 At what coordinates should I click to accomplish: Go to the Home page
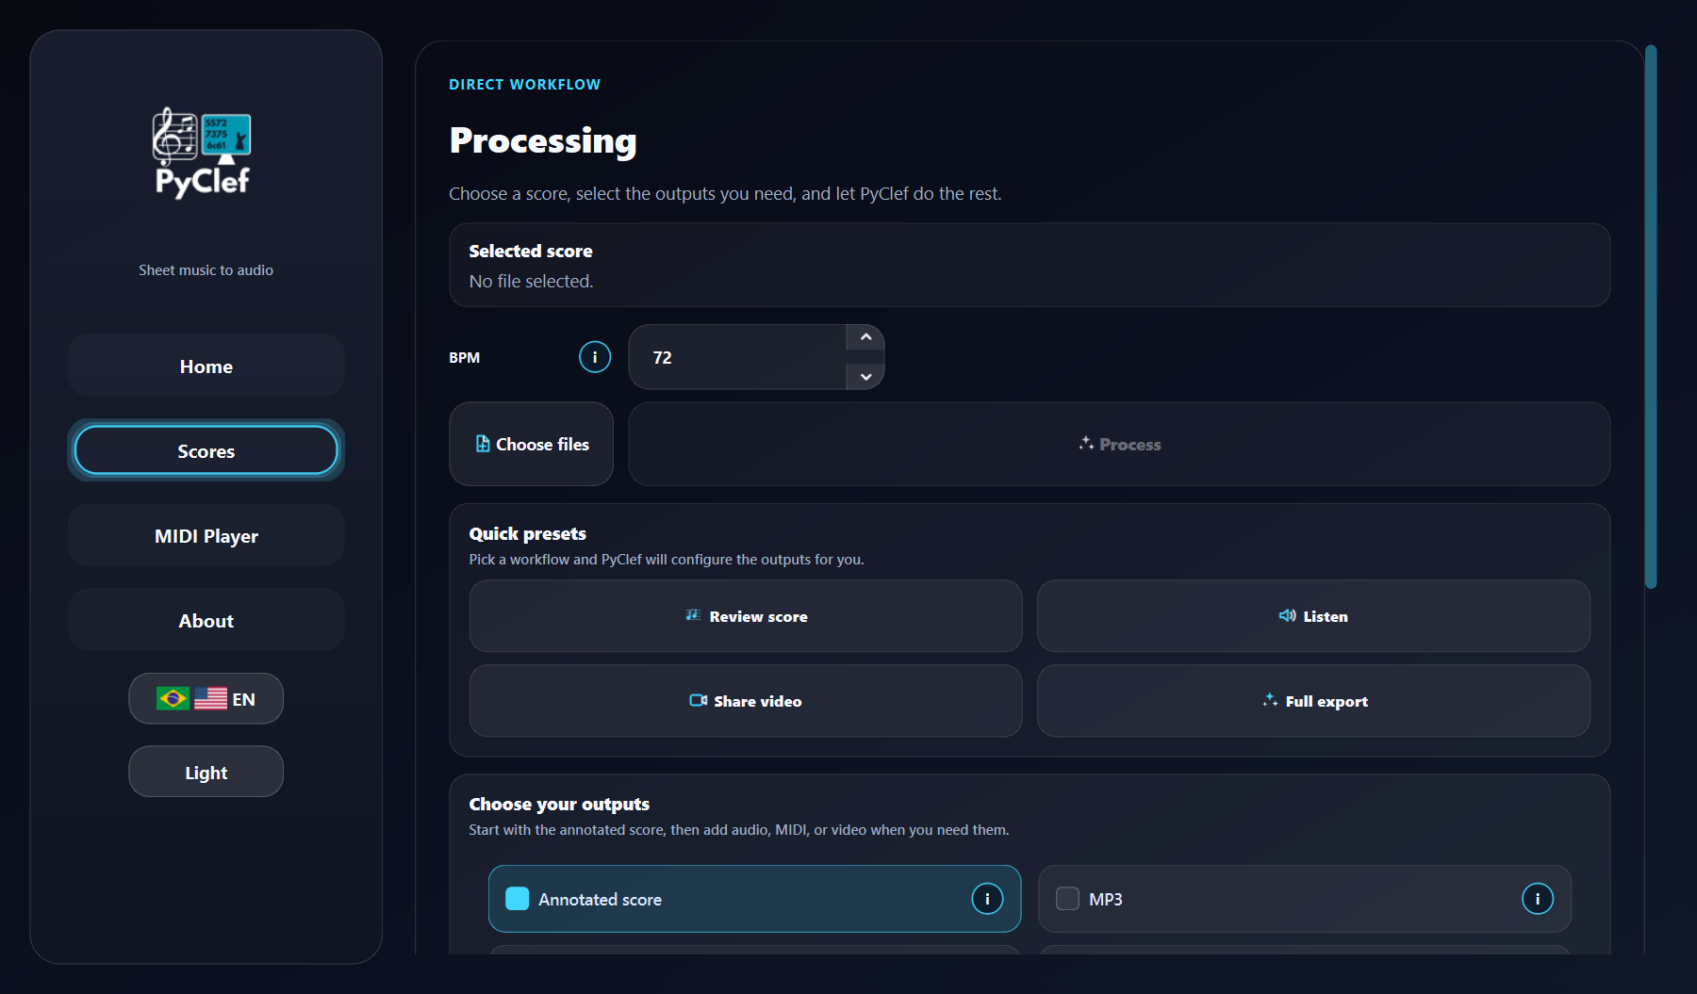coord(206,366)
